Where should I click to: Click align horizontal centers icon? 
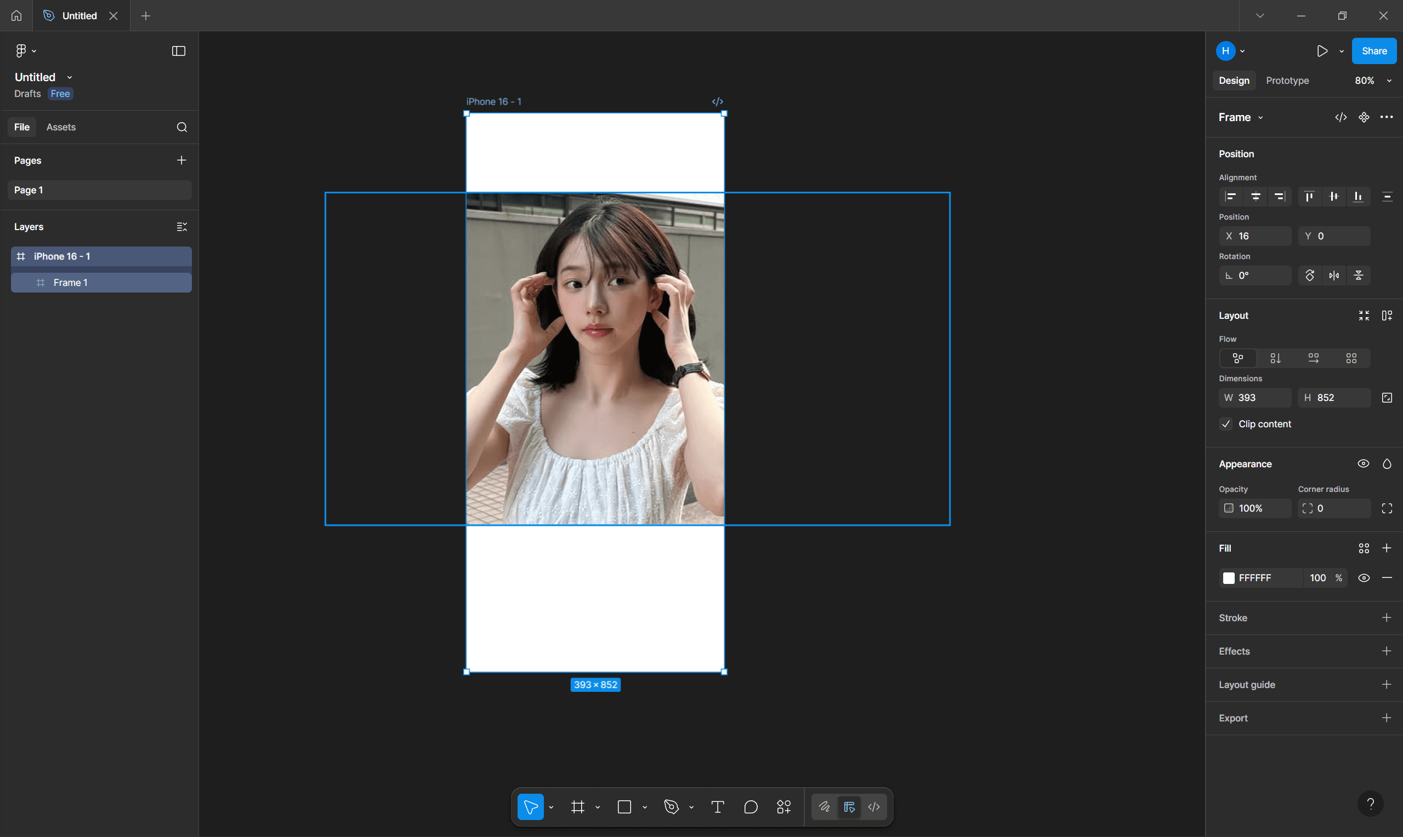[x=1256, y=196]
